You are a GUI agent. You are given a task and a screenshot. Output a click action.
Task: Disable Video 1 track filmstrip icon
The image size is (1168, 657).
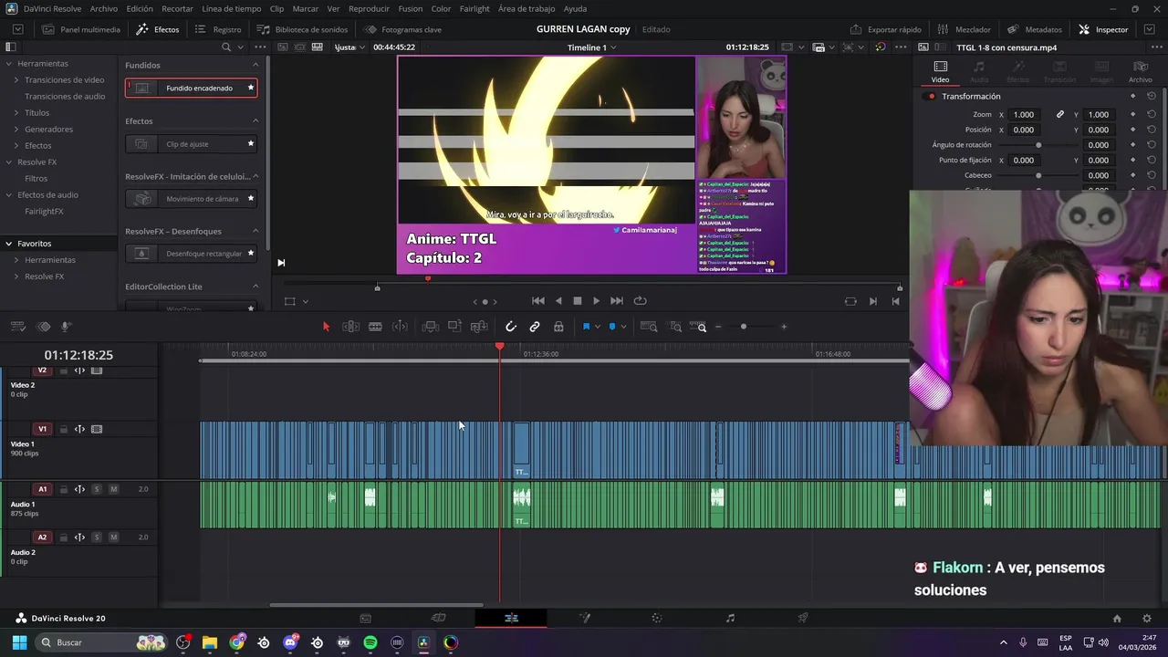[97, 429]
